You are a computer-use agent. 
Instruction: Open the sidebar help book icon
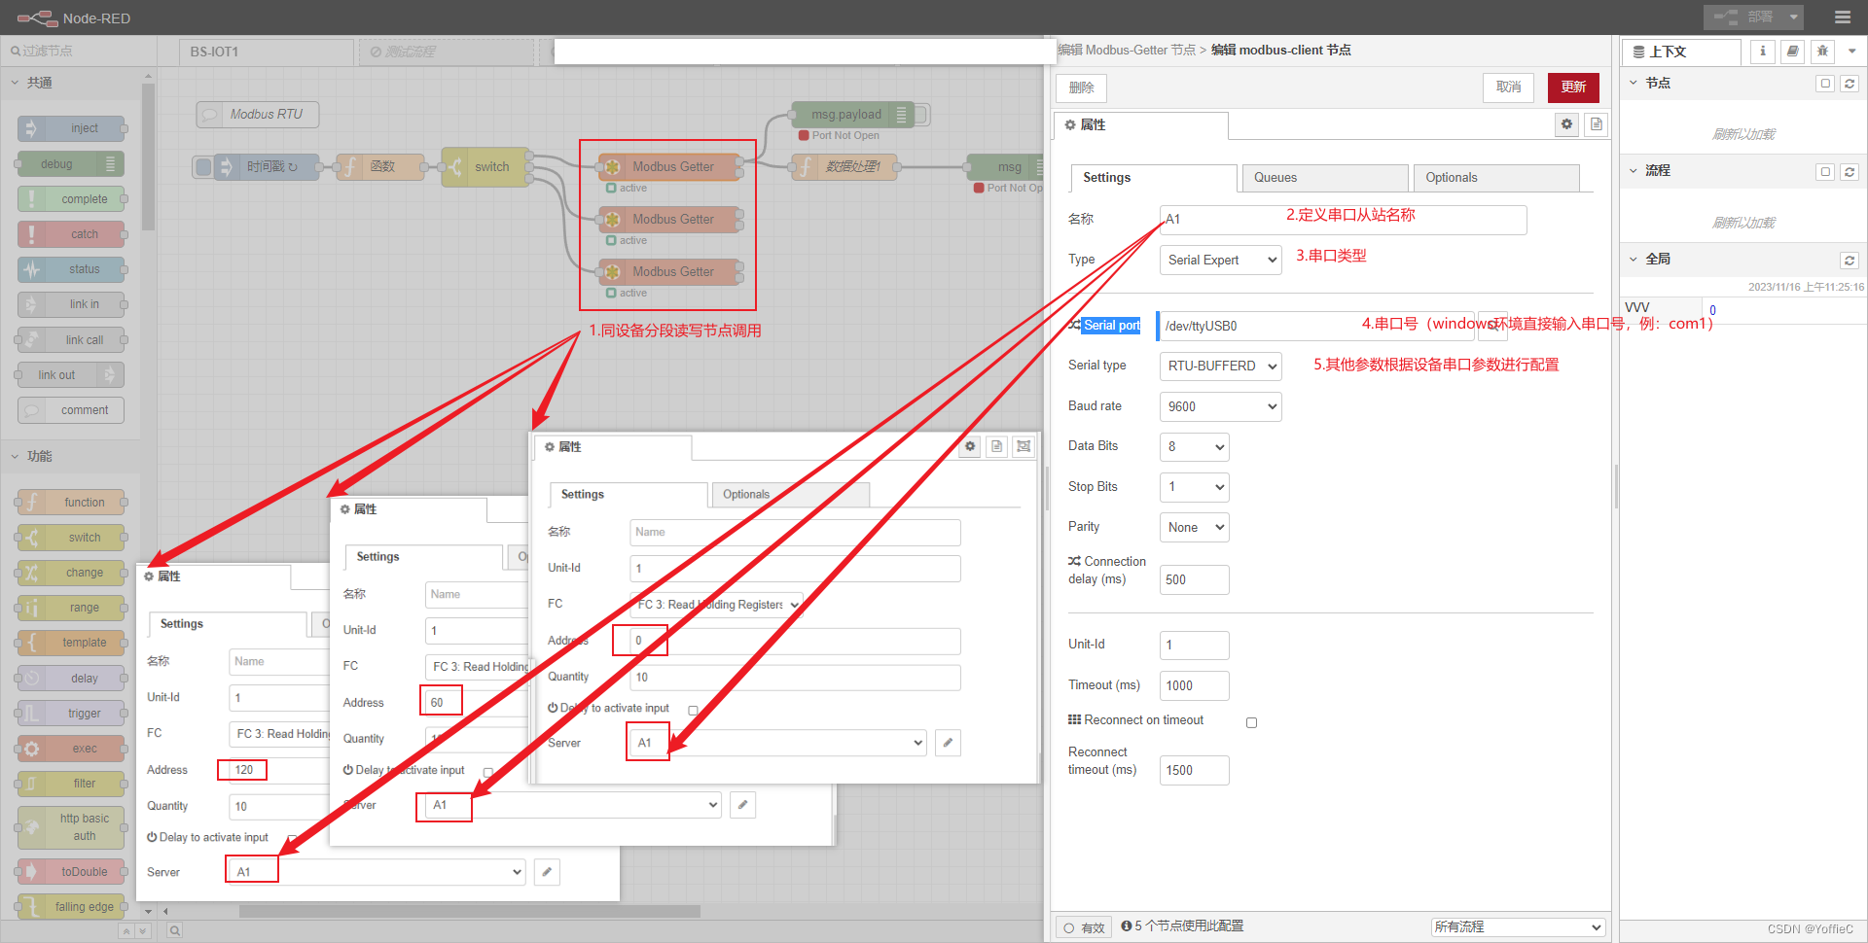[x=1792, y=52]
